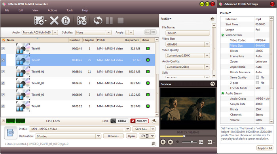Collapse the Audio Stream group
Image resolution: width=277 pixels, height=154 pixels.
(223, 93)
